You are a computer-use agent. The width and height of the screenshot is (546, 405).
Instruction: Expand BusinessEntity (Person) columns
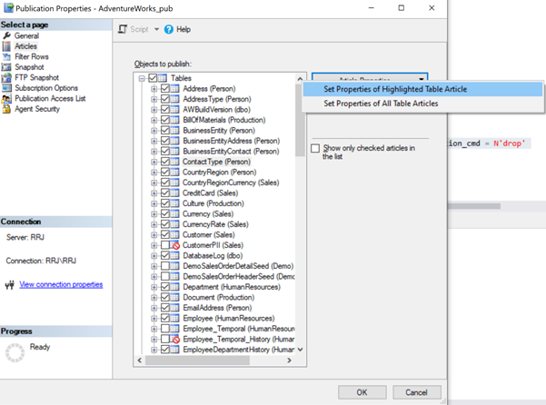tap(154, 131)
